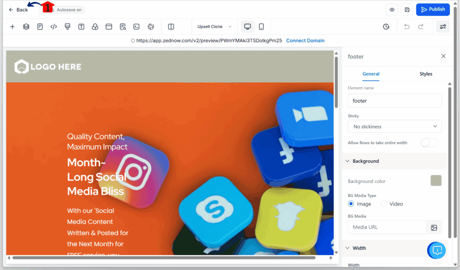460x270 pixels.
Task: Click the overlapping circles color icon
Action: click(x=95, y=27)
